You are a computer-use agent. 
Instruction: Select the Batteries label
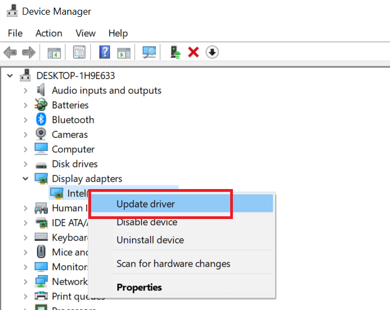[70, 105]
